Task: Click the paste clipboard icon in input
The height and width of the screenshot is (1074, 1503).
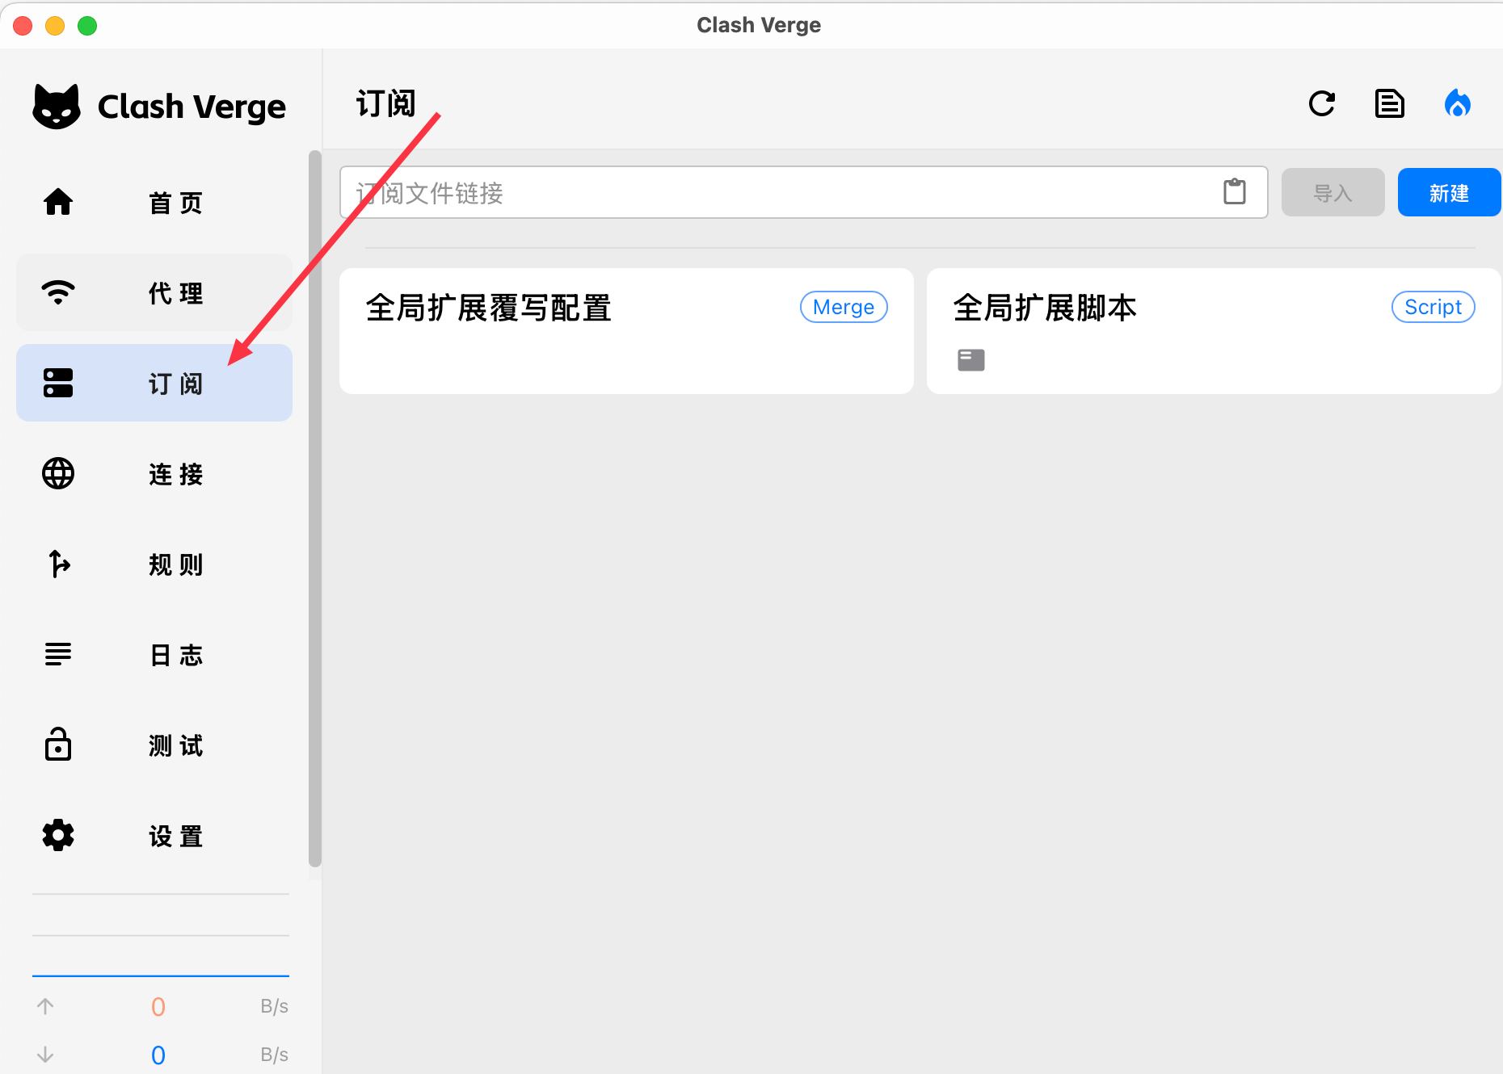Action: (1235, 191)
